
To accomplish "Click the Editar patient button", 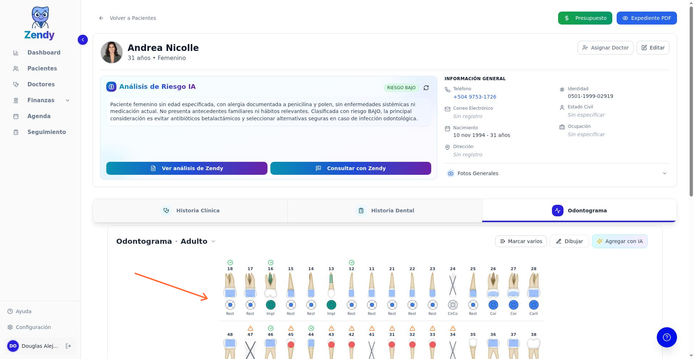I will click(x=653, y=48).
